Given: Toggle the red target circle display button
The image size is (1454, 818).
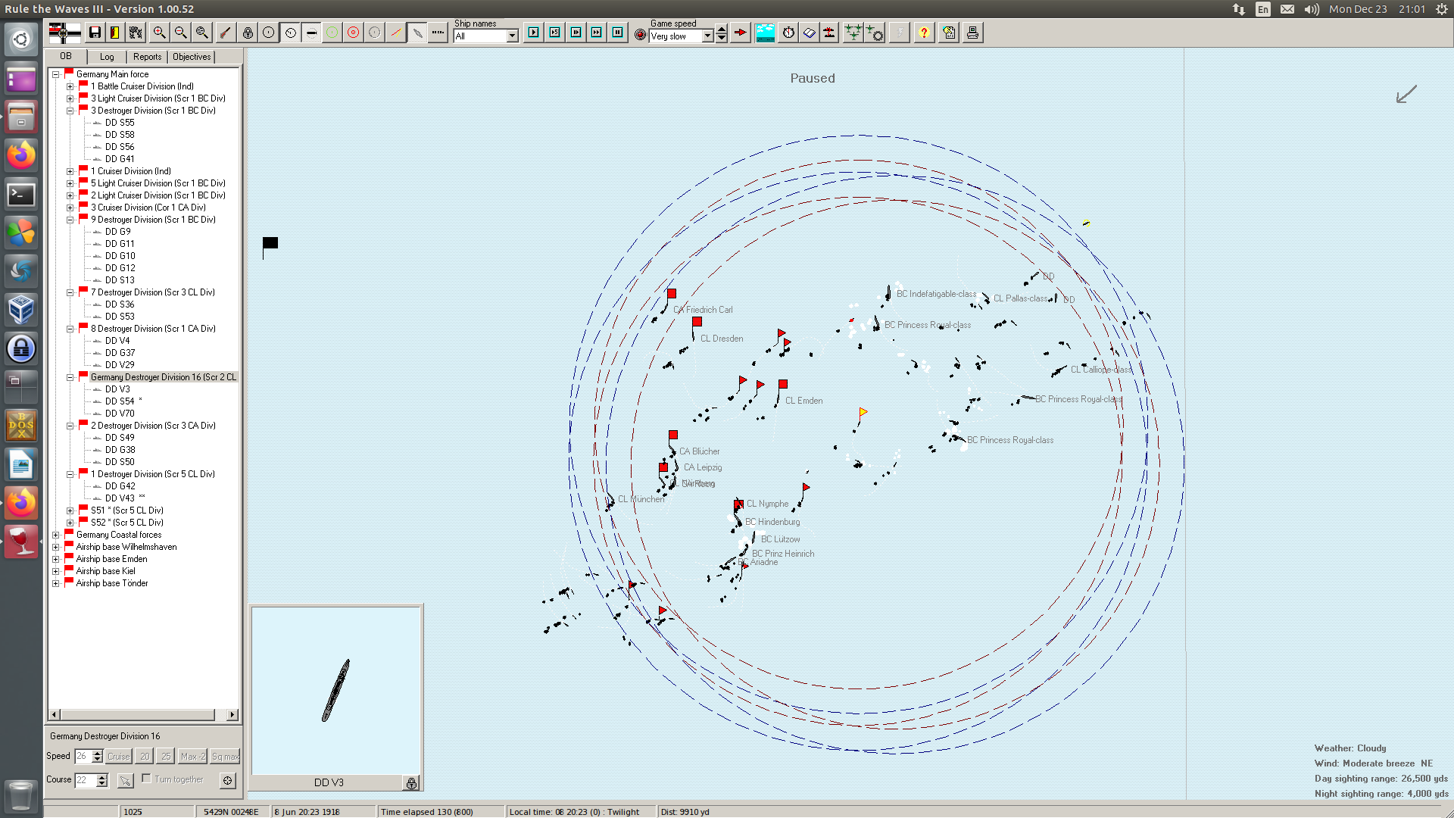Looking at the screenshot, I should pyautogui.click(x=354, y=33).
